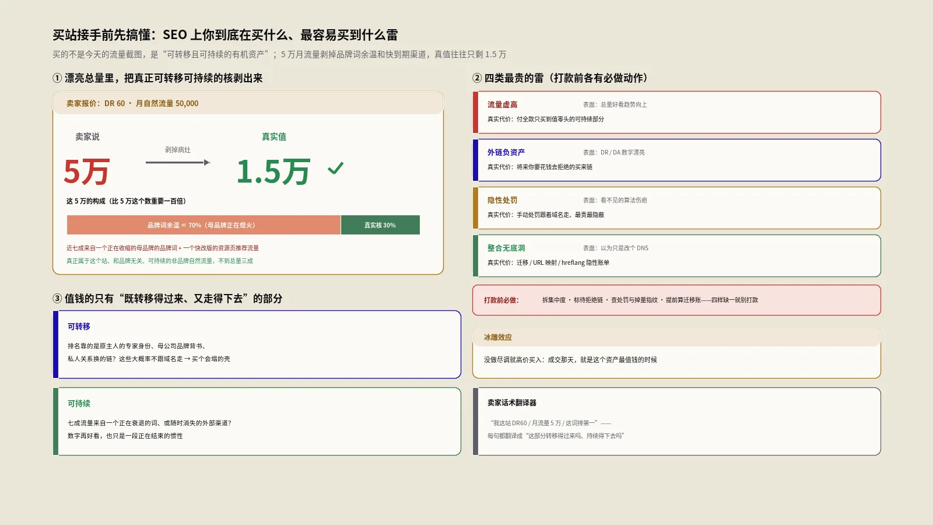The height and width of the screenshot is (525, 933).
Task: Click the header 卖家报价：DR 60 · 月自然流量 50,000
Action: coord(132,103)
